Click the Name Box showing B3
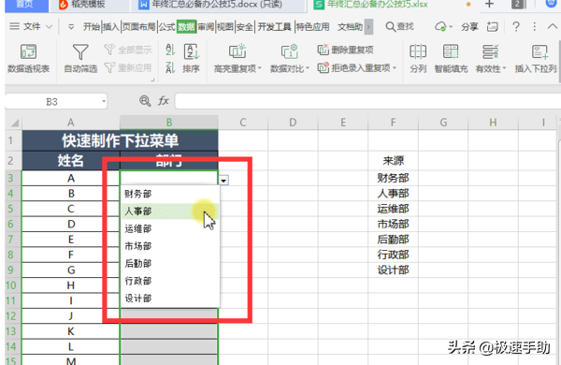561x365 pixels. coord(51,102)
